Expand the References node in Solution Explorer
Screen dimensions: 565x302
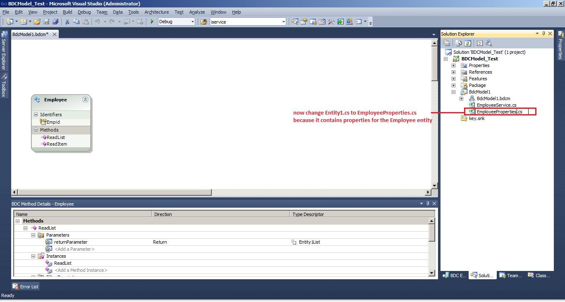point(453,72)
